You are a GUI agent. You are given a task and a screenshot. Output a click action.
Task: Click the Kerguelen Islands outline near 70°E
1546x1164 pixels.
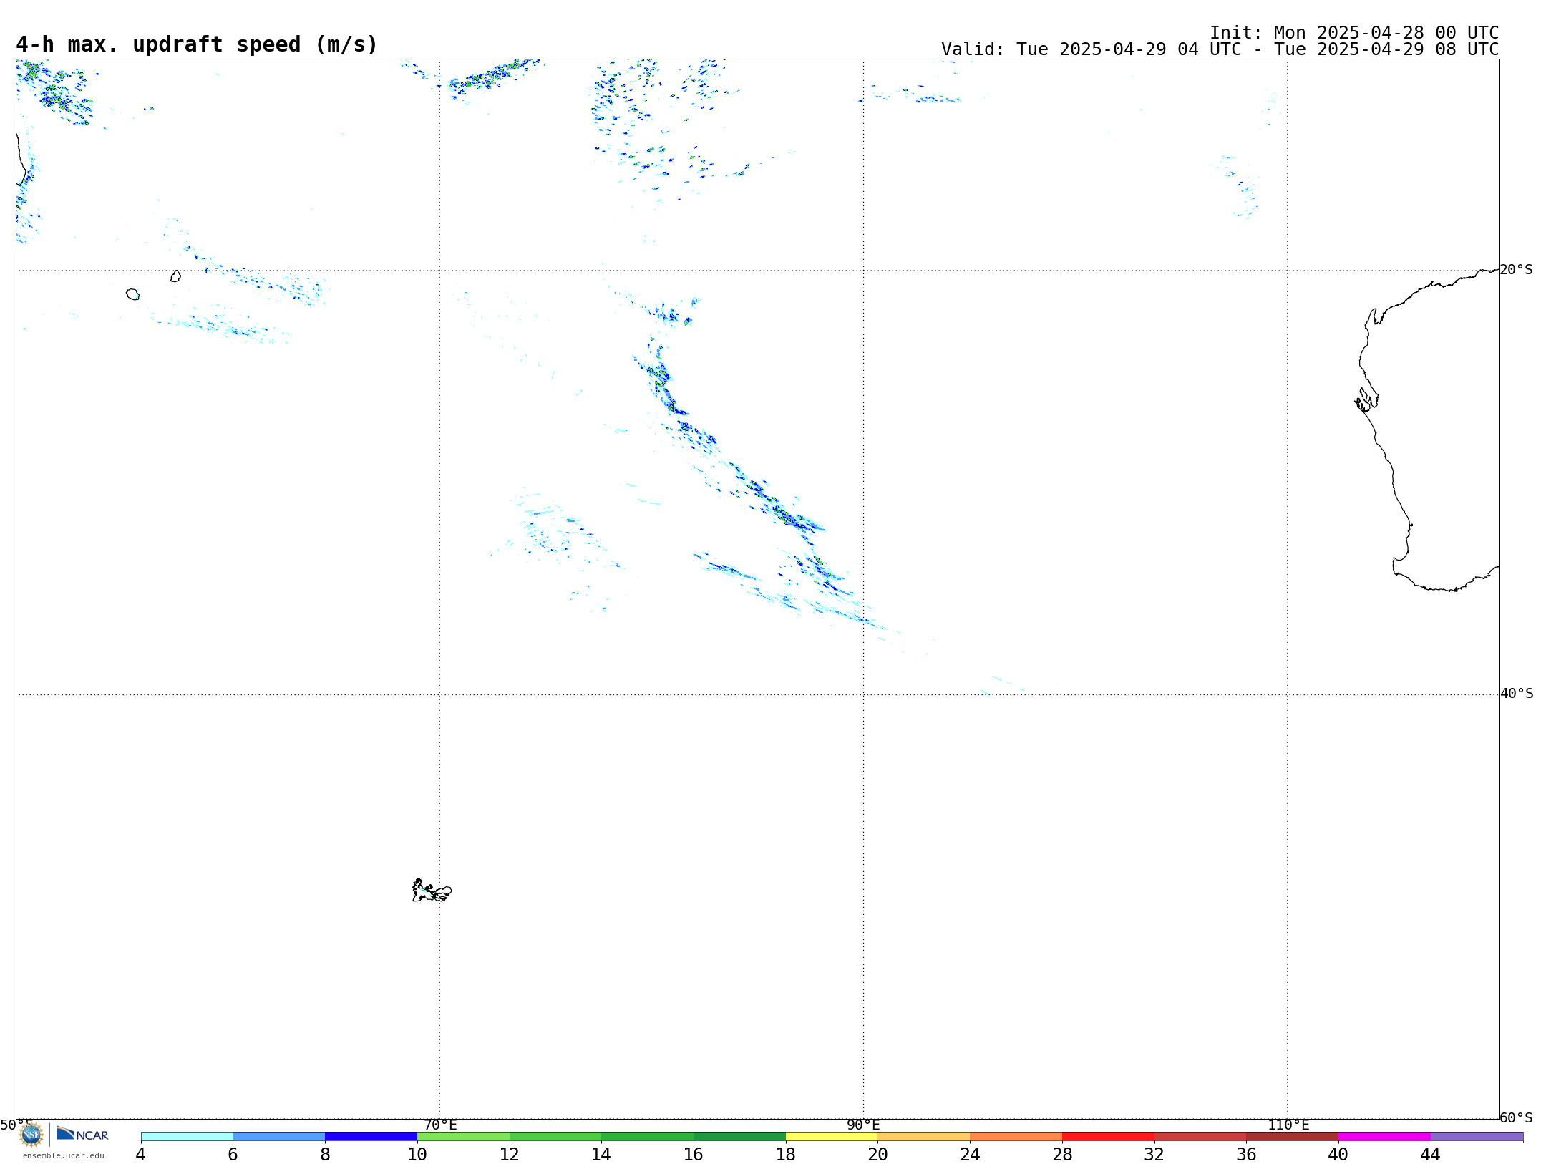[432, 891]
